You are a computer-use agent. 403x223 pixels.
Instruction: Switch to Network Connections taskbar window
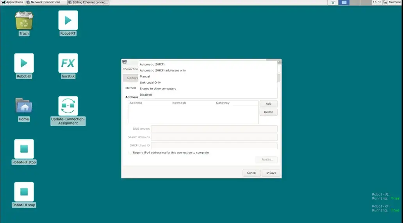[x=43, y=2]
